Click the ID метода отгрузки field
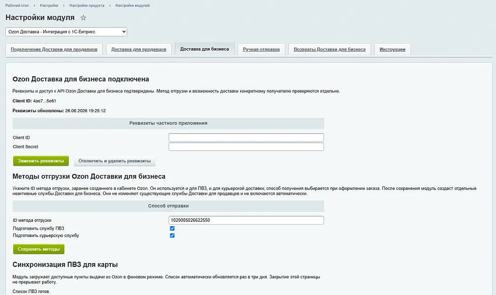This screenshot has height=295, width=496. tap(246, 220)
